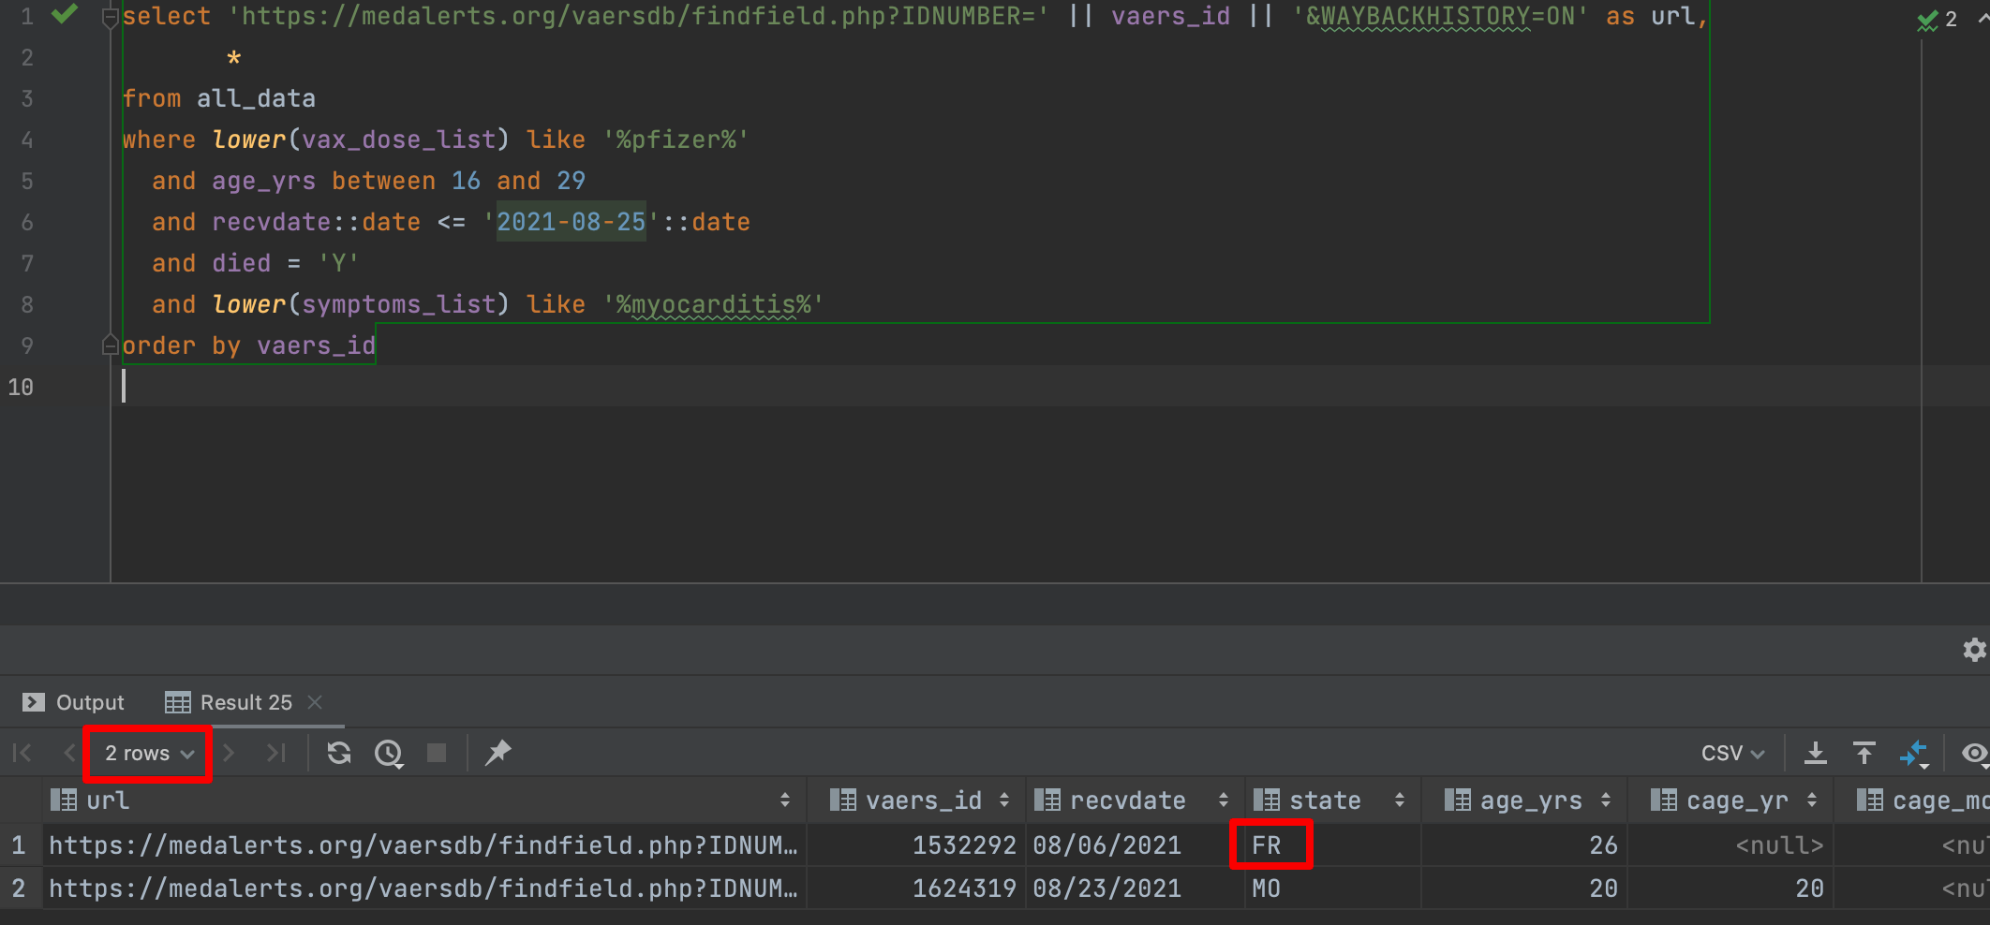Select the cage_yr null cell in row 1

click(x=1730, y=845)
